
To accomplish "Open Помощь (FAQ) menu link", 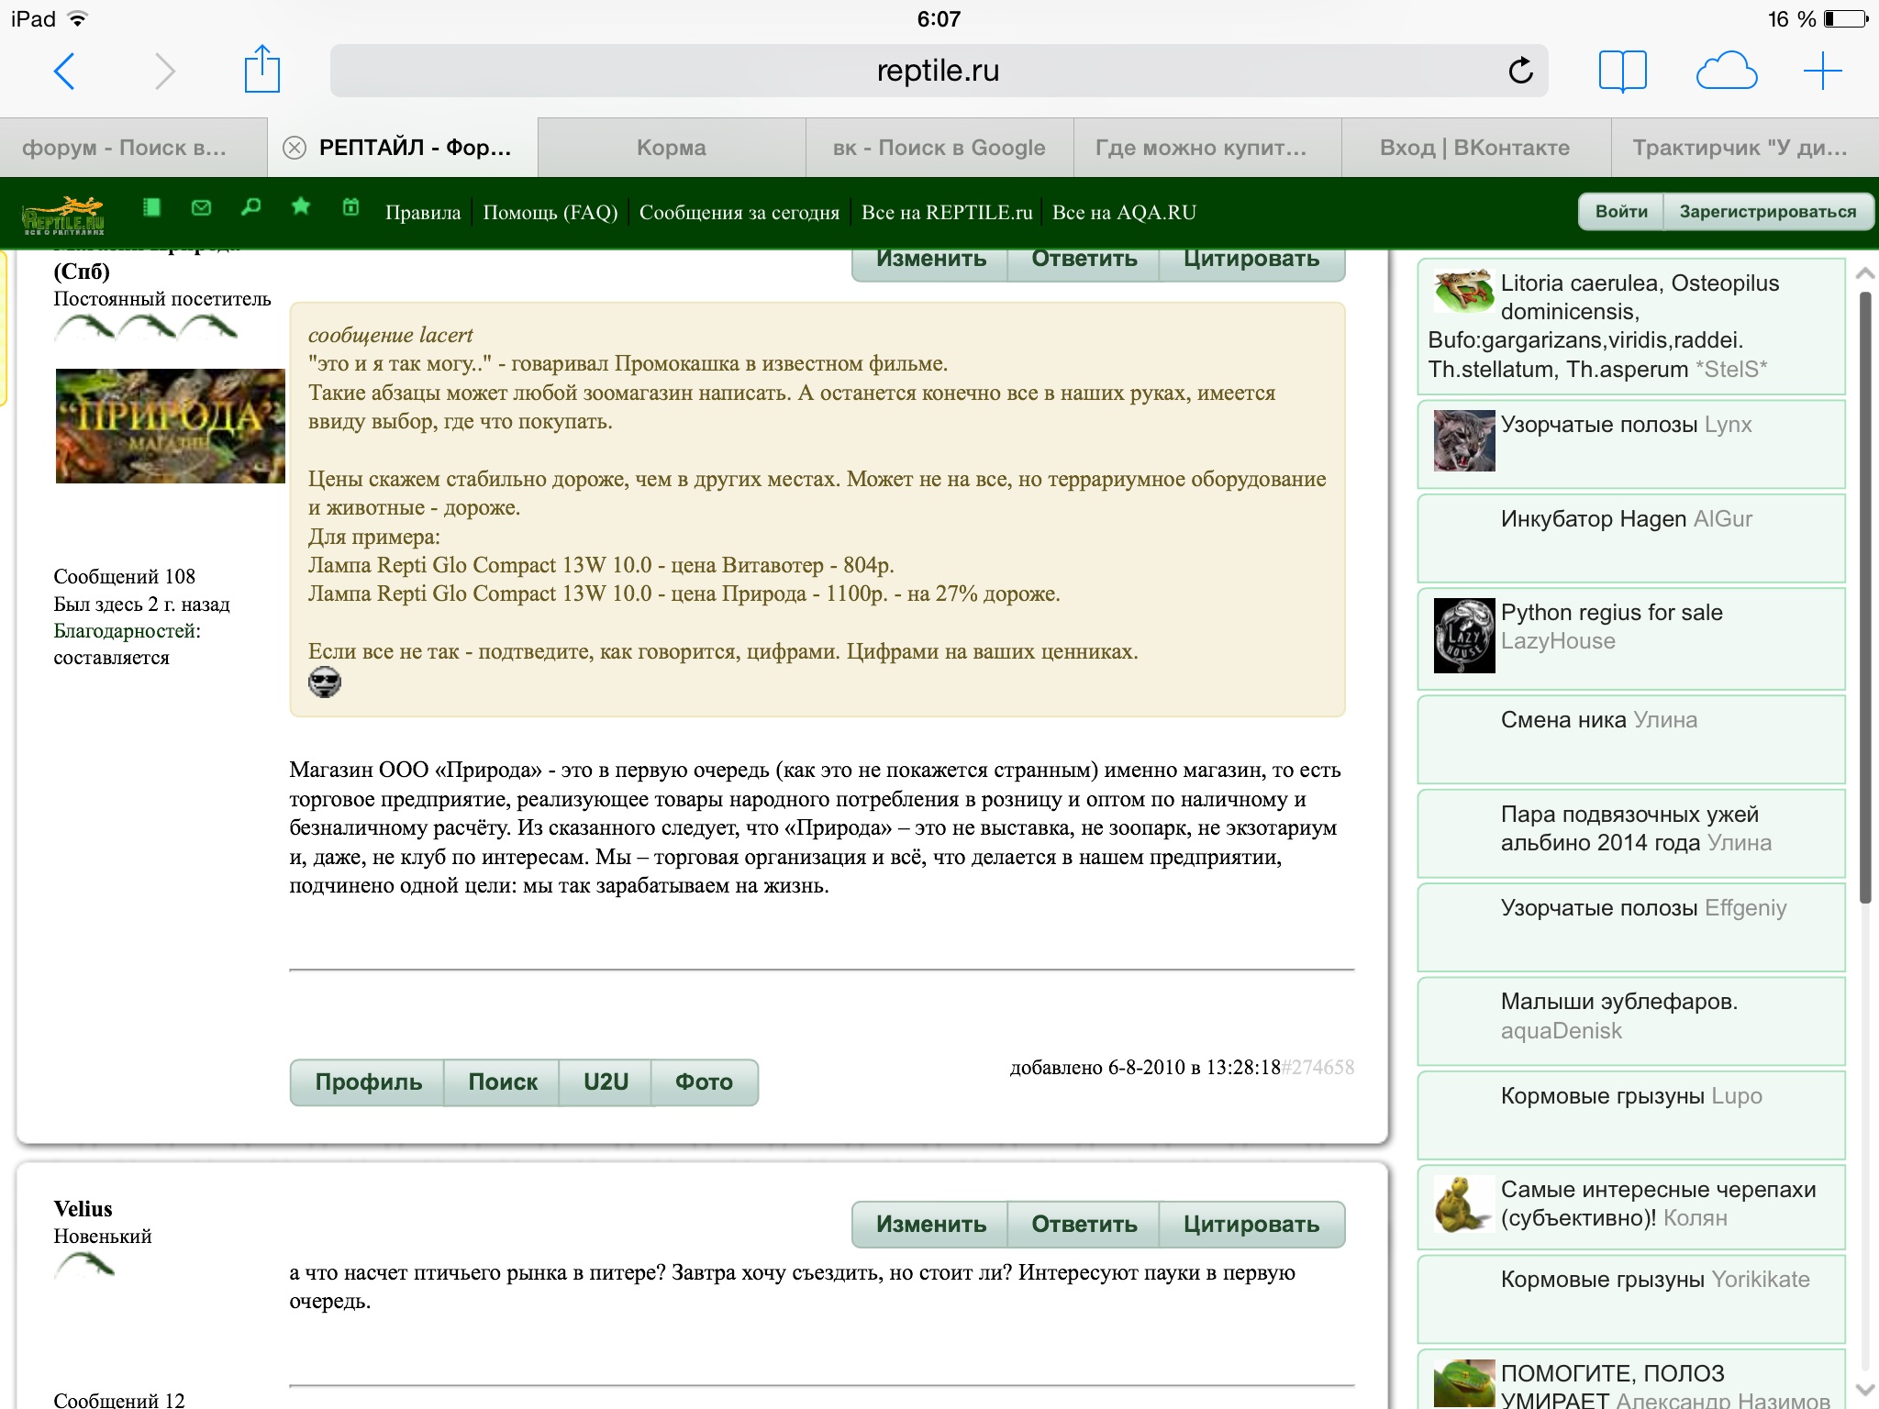I will pyautogui.click(x=550, y=213).
